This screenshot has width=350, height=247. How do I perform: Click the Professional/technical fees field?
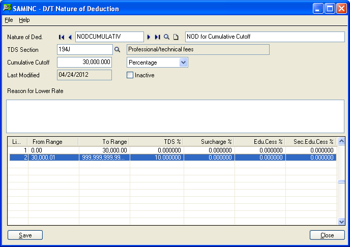point(198,49)
